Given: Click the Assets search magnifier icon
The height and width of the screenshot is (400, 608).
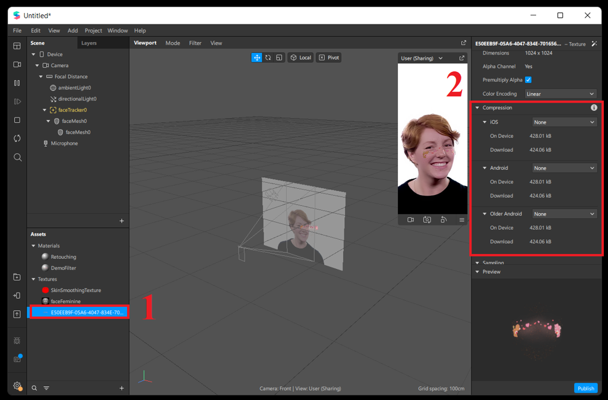Looking at the screenshot, I should coord(34,388).
